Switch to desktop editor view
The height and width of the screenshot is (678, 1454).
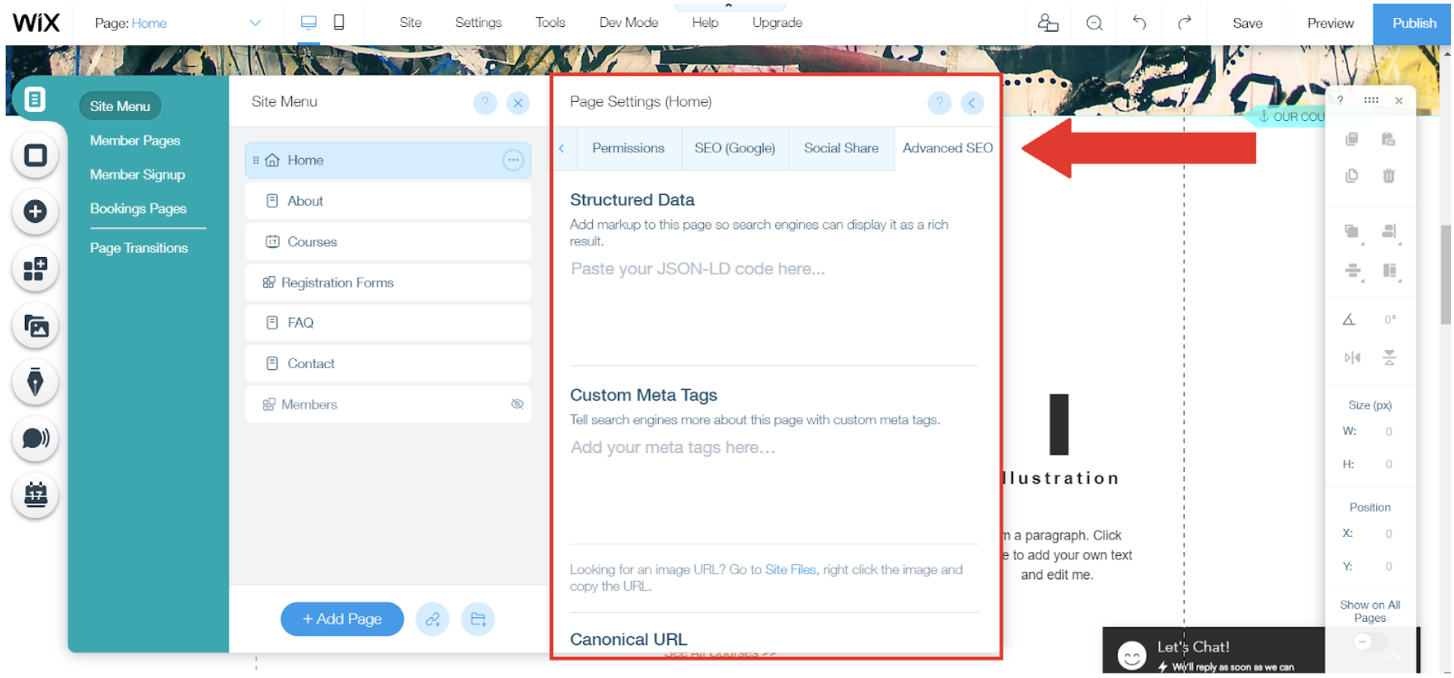[x=308, y=22]
